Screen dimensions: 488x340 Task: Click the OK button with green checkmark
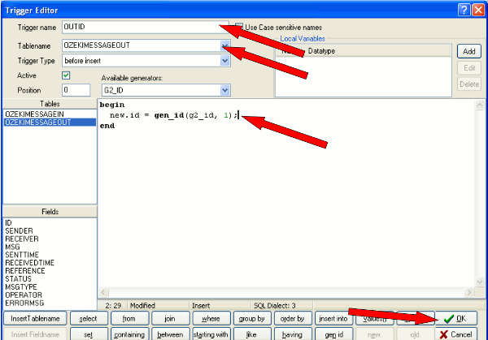(x=459, y=319)
